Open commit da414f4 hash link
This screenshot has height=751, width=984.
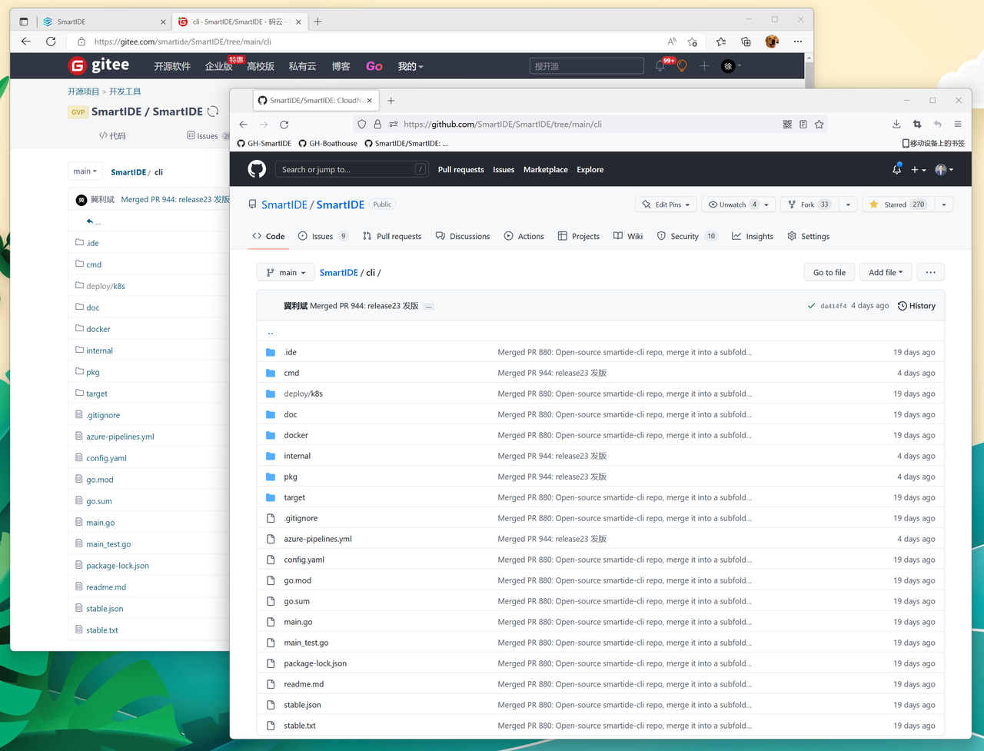click(x=833, y=306)
